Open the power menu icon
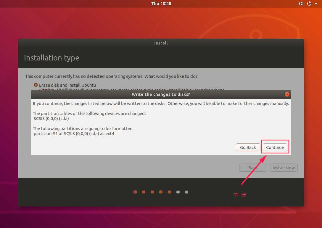322x228 pixels. [x=309, y=4]
